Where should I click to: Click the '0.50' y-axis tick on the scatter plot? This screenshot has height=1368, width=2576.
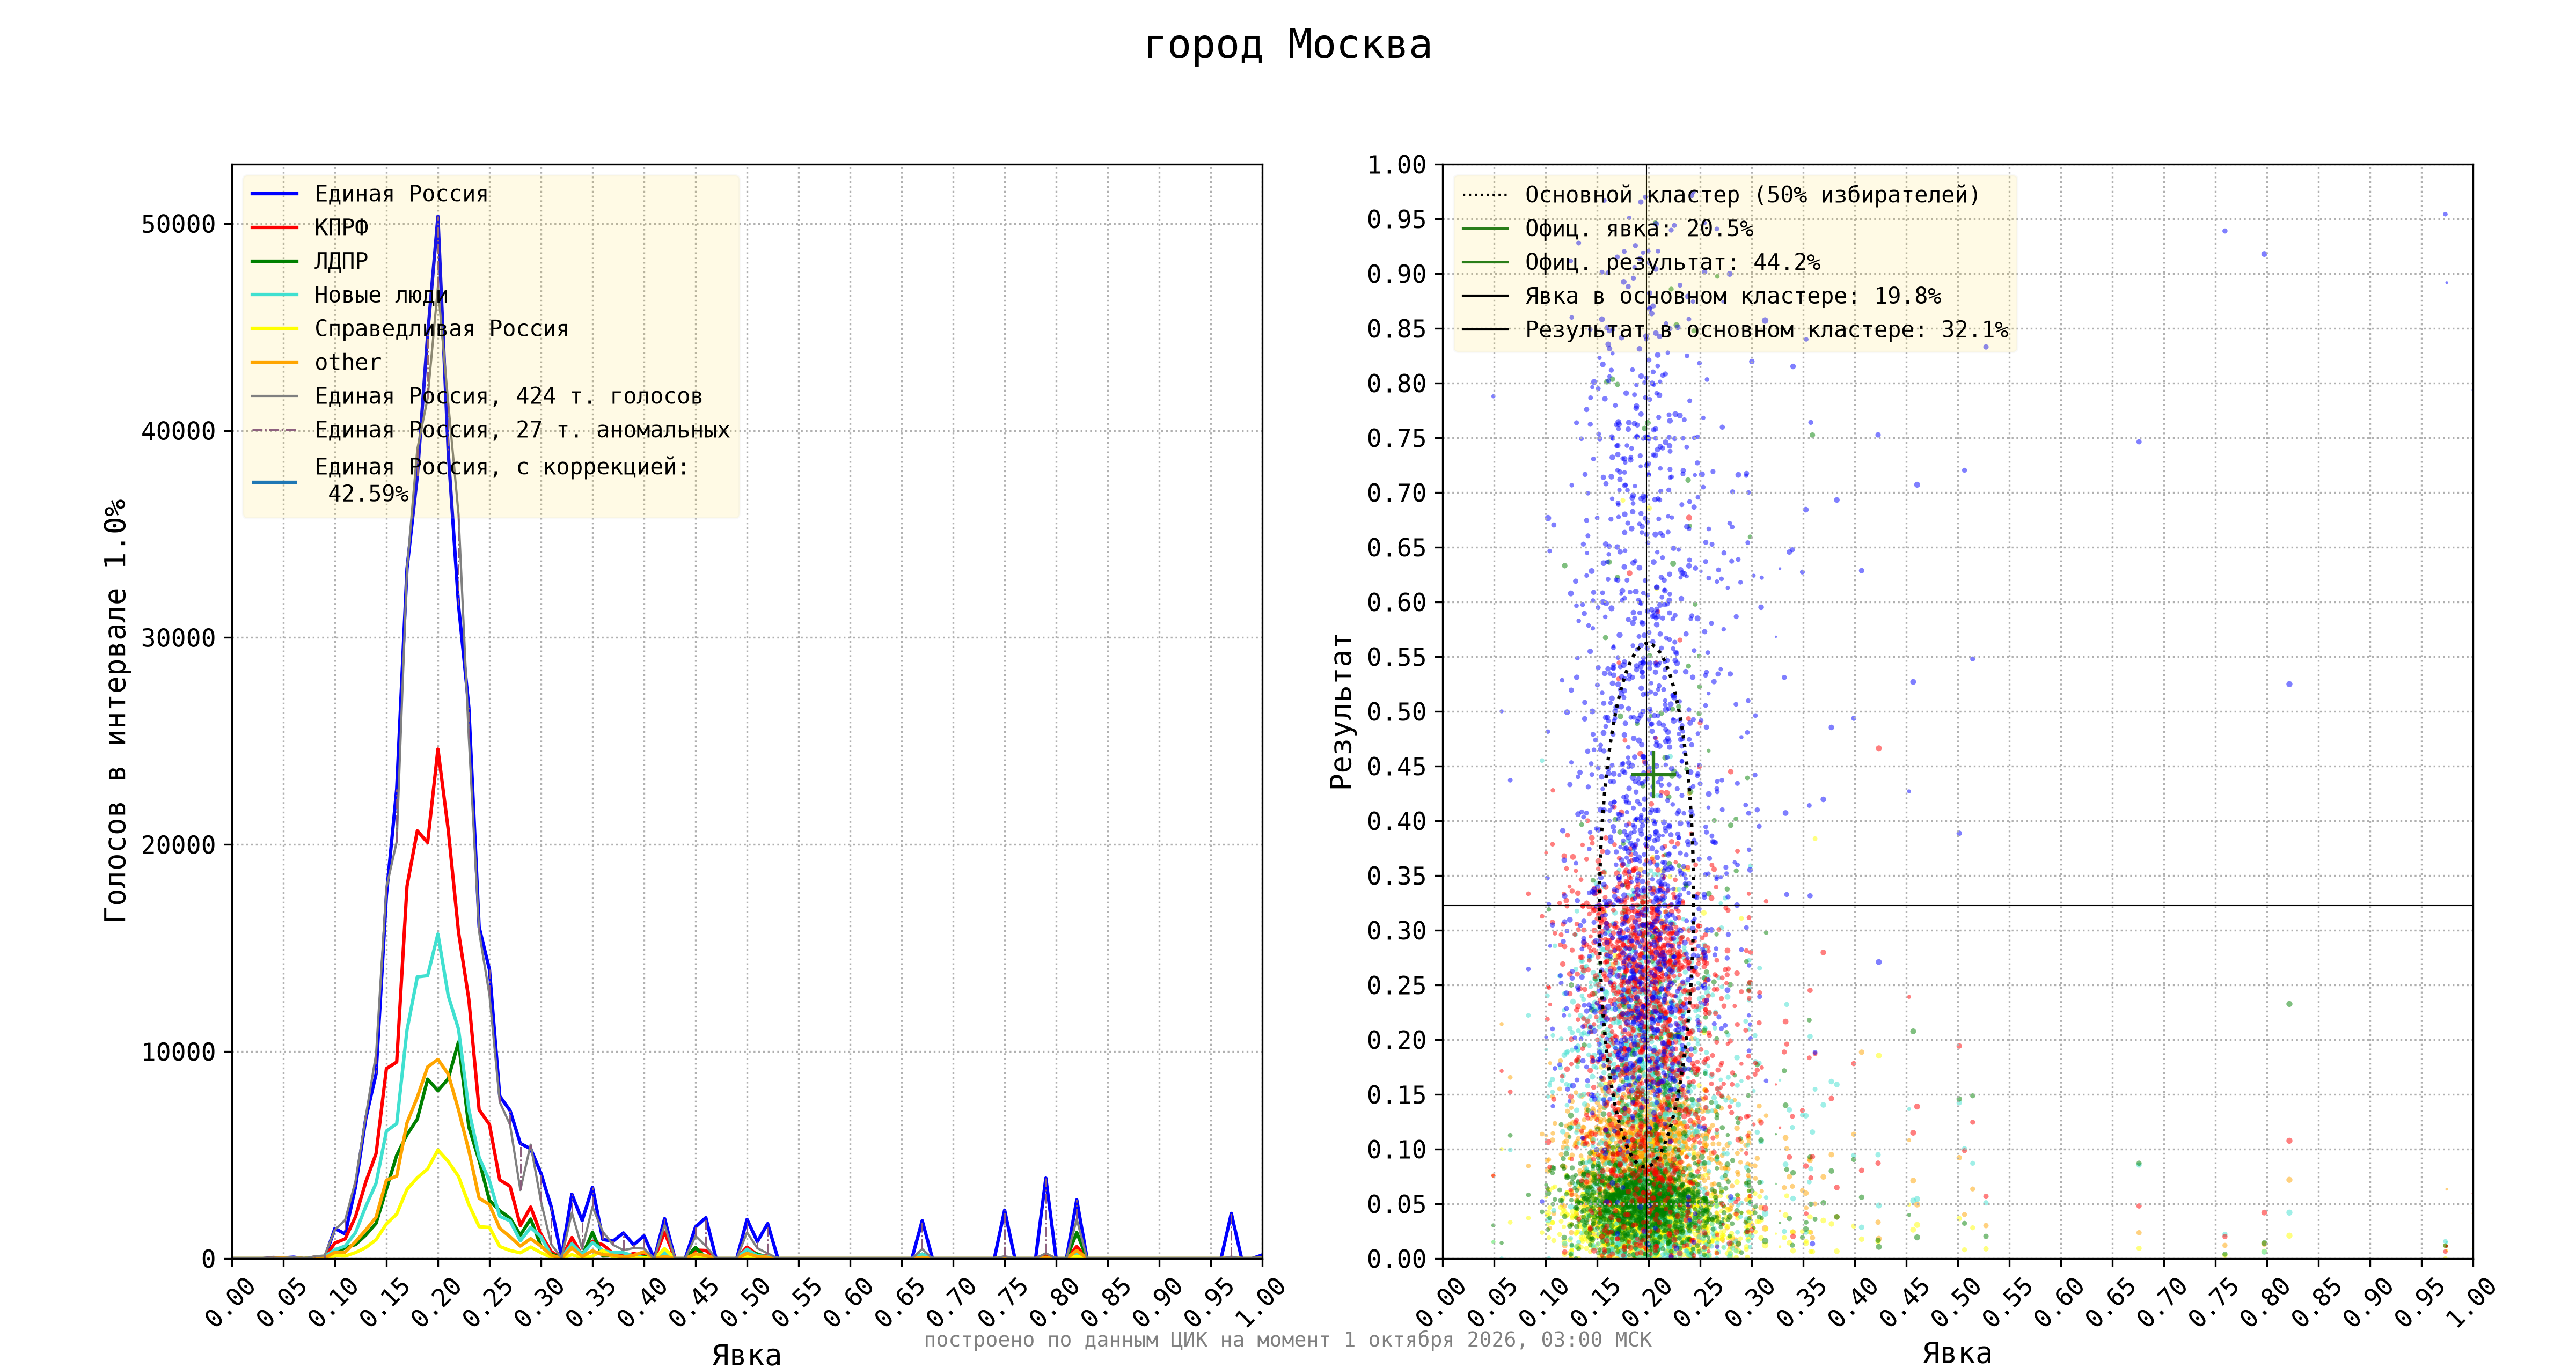click(x=1396, y=712)
